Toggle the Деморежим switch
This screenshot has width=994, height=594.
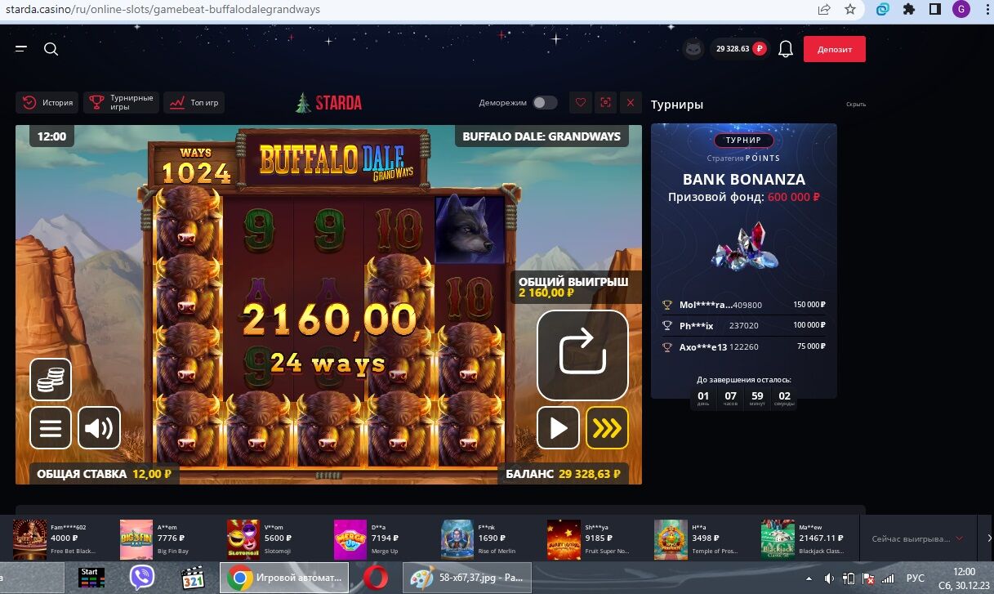point(545,103)
